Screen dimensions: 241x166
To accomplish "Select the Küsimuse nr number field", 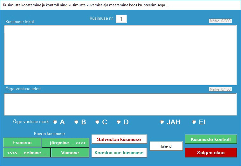I will [x=121, y=19].
